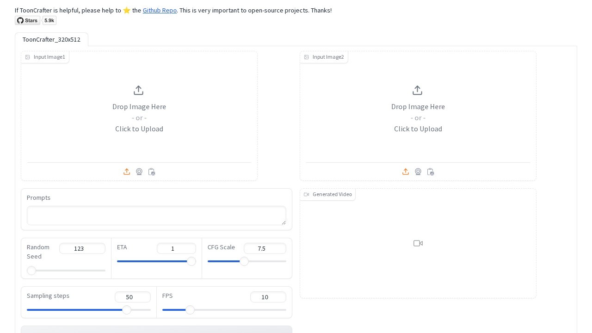Click the 5.9k star count badge

[x=49, y=20]
